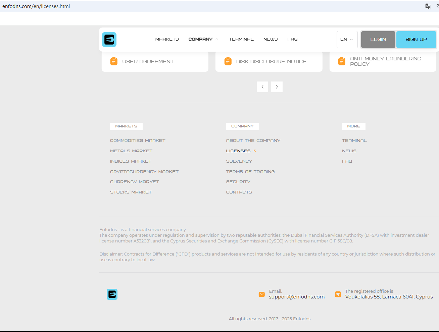Click the Risk Disclosure Notice document icon
Screen dimensions: 439x332
228,61
